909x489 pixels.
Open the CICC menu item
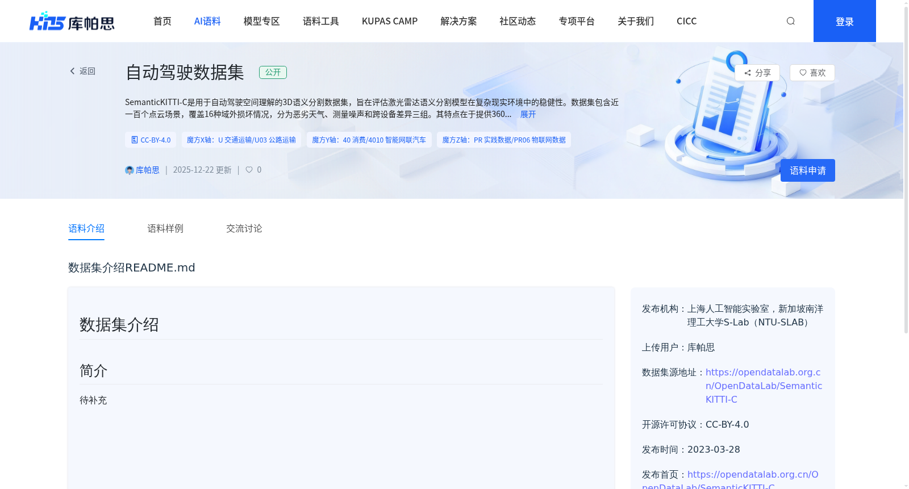pos(686,21)
